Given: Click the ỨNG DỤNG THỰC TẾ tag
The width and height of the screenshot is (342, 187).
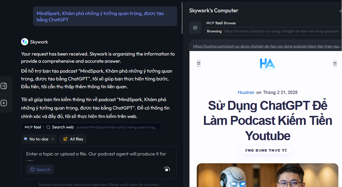Looking at the screenshot, I should [x=266, y=150].
